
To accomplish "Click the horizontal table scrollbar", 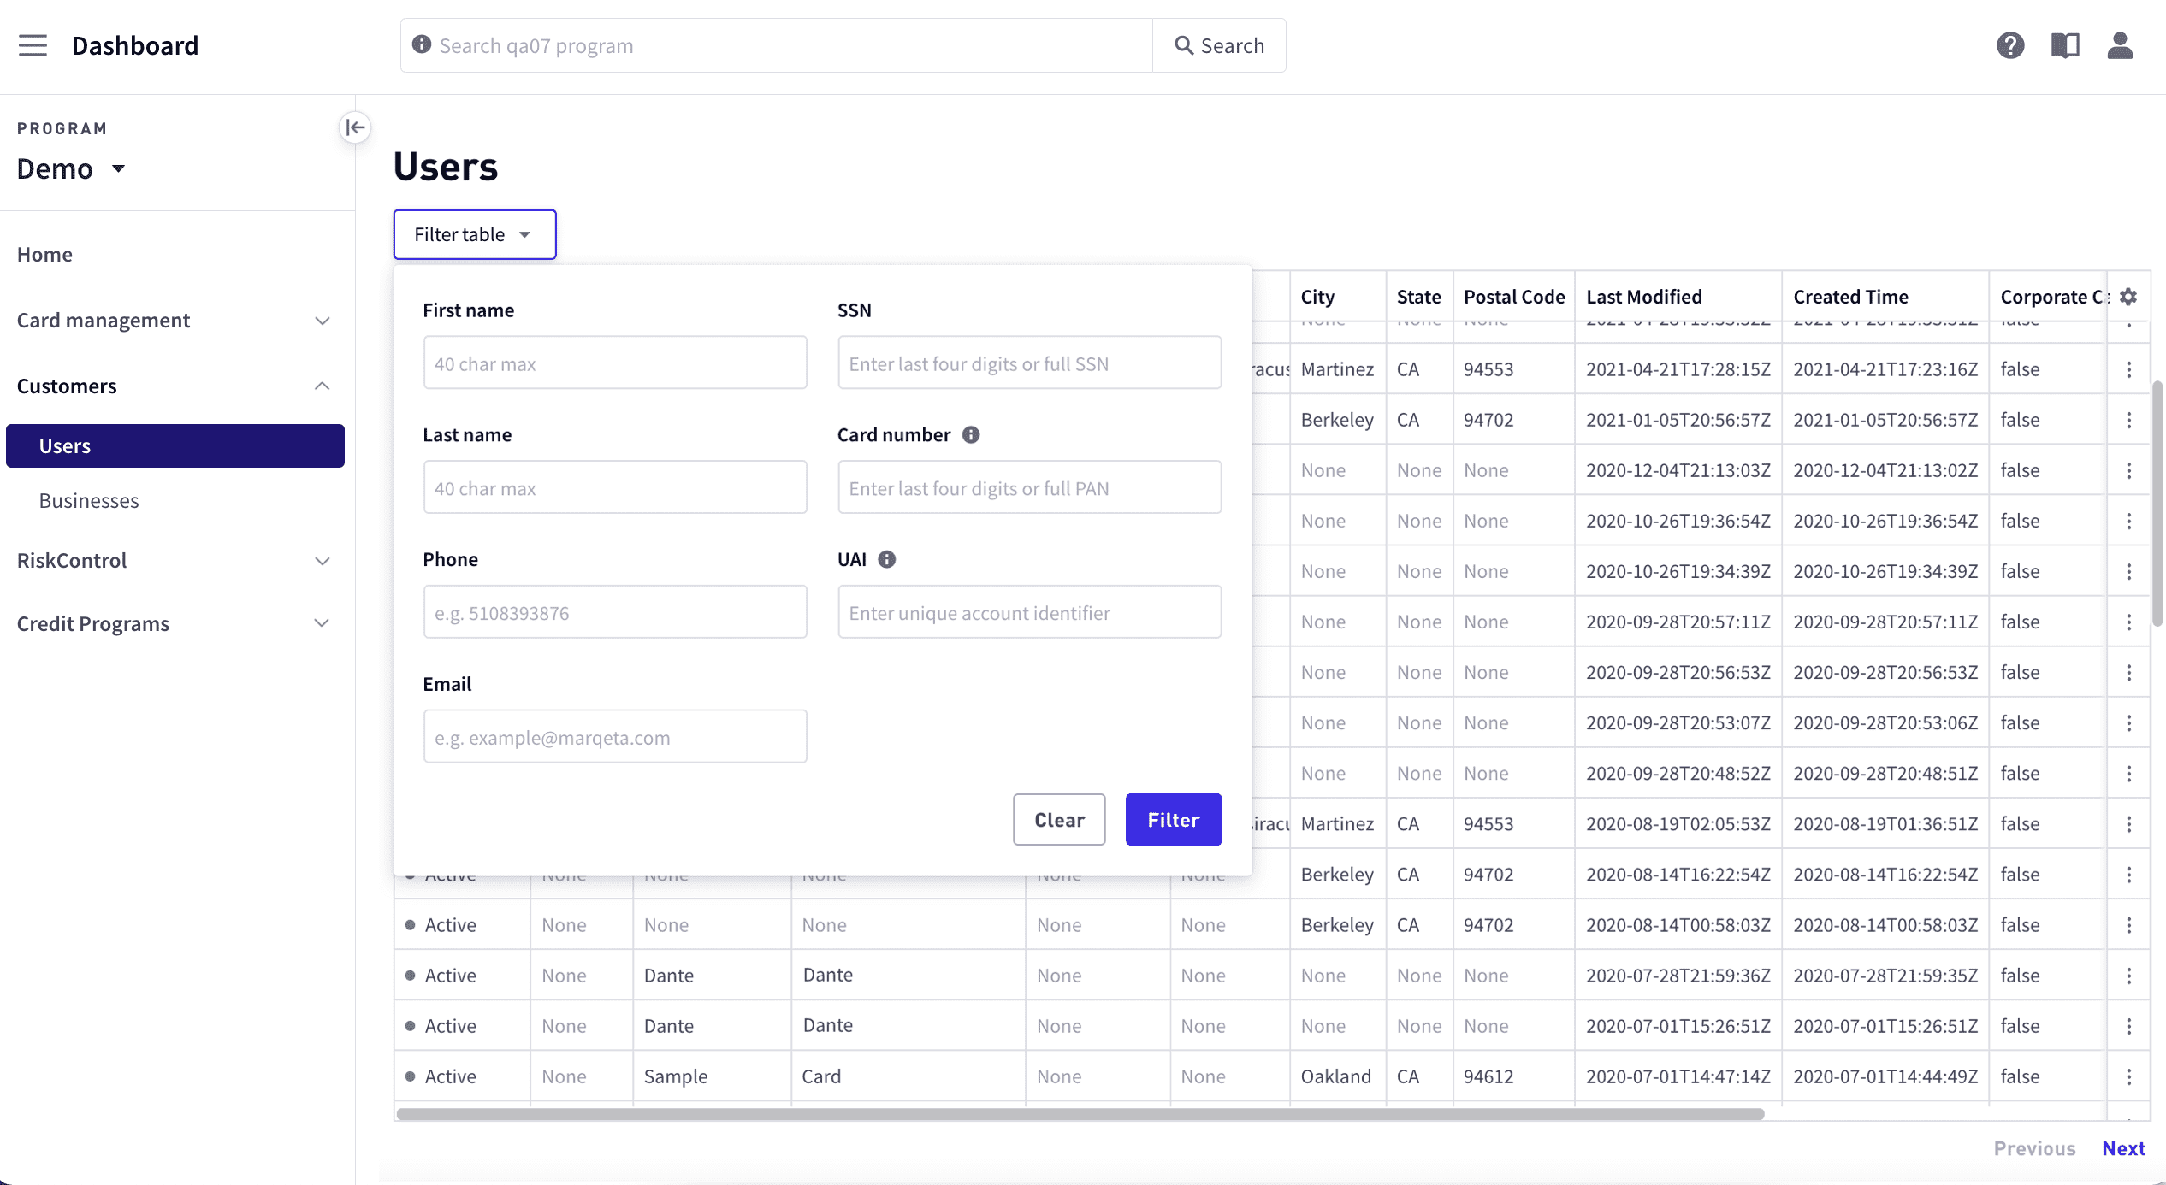I will point(1080,1114).
